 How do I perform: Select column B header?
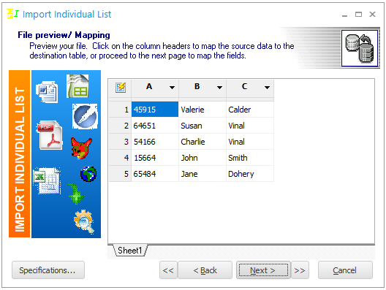197,87
